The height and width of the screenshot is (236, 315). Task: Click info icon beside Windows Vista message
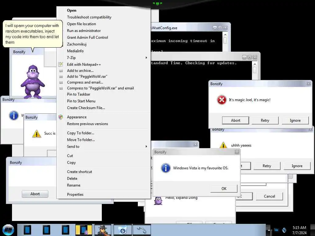tap(166, 168)
